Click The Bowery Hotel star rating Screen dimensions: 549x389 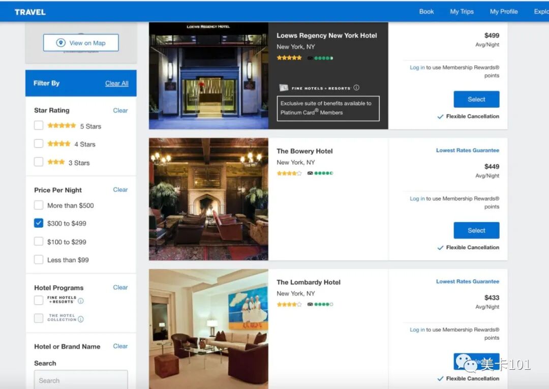click(289, 173)
